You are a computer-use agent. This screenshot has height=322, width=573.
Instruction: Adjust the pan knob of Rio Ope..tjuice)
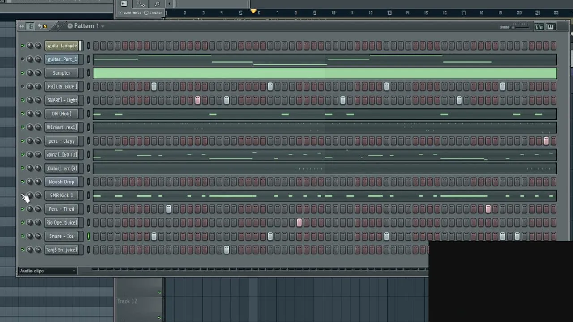coord(30,223)
